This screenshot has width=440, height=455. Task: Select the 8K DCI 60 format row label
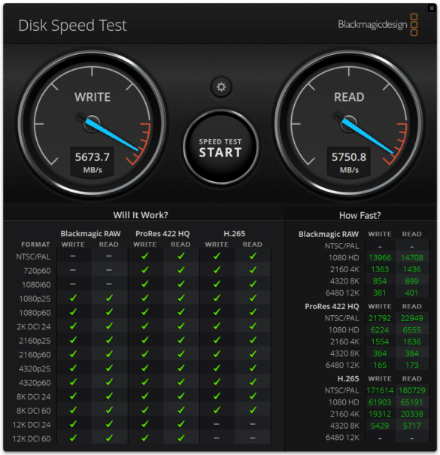[34, 411]
